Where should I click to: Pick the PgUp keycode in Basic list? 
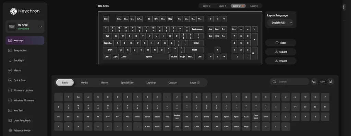coord(226,117)
